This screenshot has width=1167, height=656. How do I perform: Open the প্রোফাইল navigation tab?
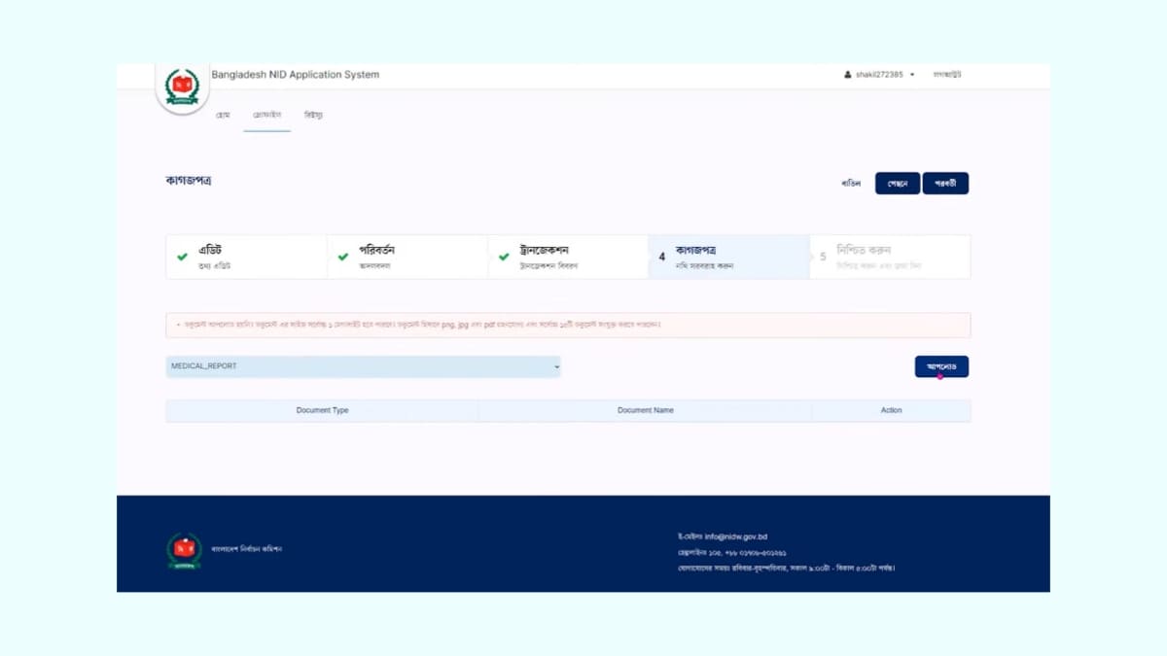pyautogui.click(x=266, y=116)
